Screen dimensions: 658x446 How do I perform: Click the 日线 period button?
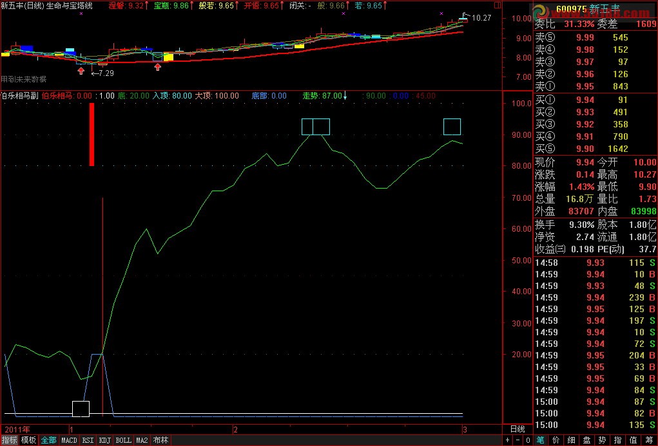(518, 429)
